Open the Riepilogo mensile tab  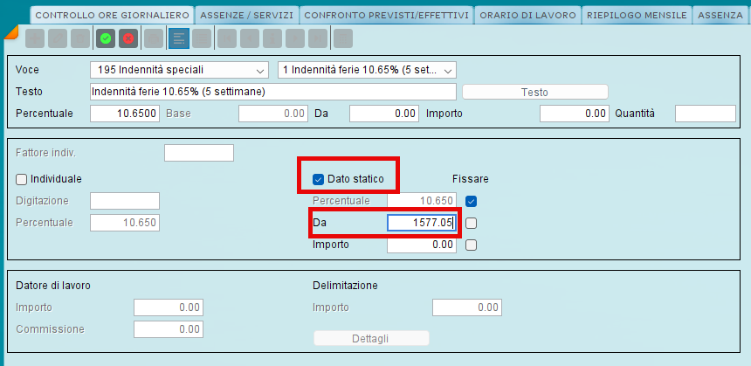coord(637,15)
